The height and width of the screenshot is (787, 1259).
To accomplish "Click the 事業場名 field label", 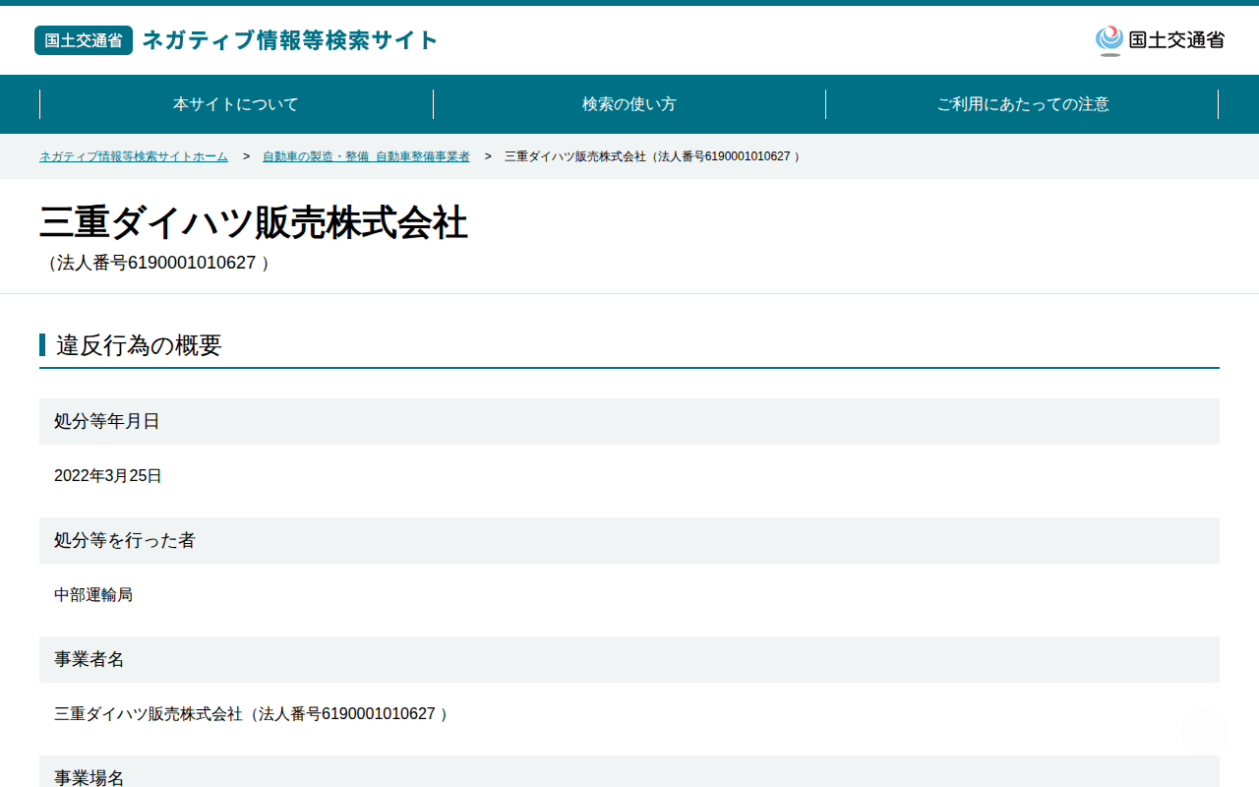I will (x=90, y=777).
